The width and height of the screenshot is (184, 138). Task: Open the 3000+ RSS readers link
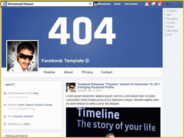point(27,124)
